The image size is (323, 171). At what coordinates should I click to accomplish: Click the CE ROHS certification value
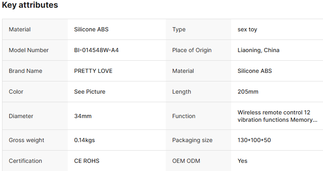tap(87, 161)
